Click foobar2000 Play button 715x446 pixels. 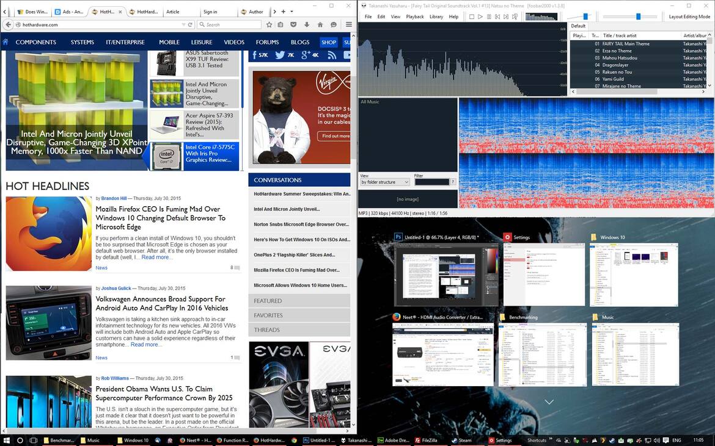pos(480,17)
